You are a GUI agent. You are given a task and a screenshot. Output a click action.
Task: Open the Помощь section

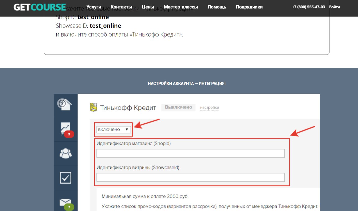[217, 7]
